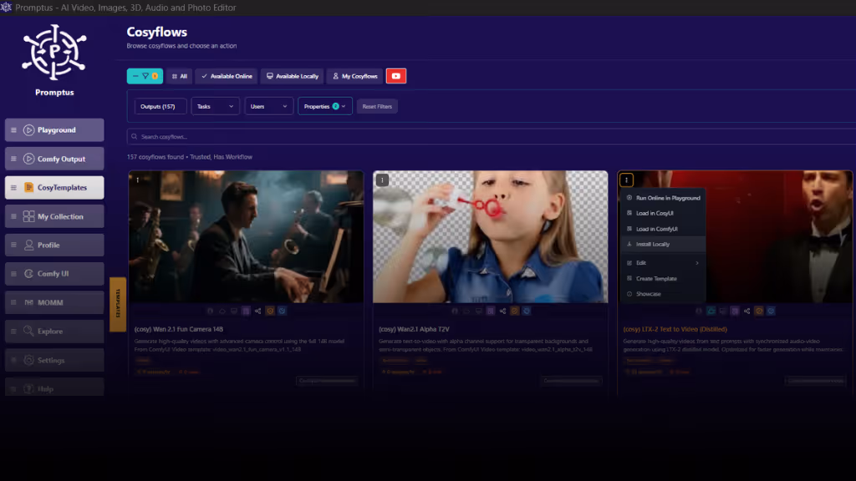Expand the Properties dropdown
Image resolution: width=856 pixels, height=481 pixels.
[325, 106]
